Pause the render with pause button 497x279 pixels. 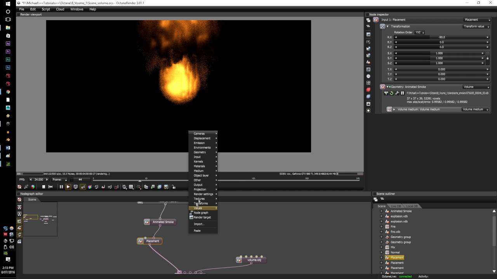61,187
